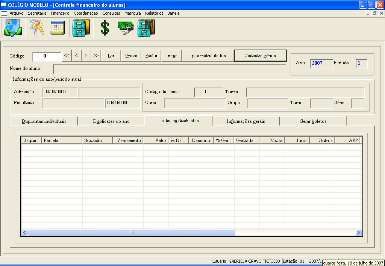The image size is (385, 266).
Task: Click the green money payment icon
Action: [x=125, y=28]
